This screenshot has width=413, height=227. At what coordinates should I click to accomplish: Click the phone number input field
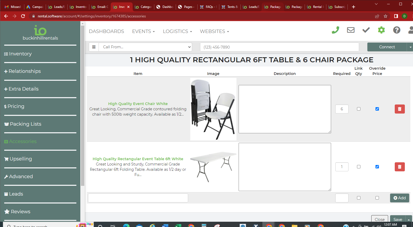tap(279, 47)
